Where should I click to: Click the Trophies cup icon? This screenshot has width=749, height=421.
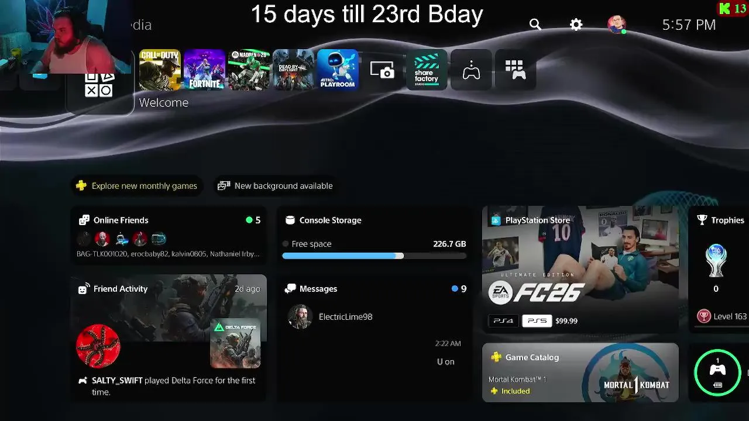click(702, 220)
